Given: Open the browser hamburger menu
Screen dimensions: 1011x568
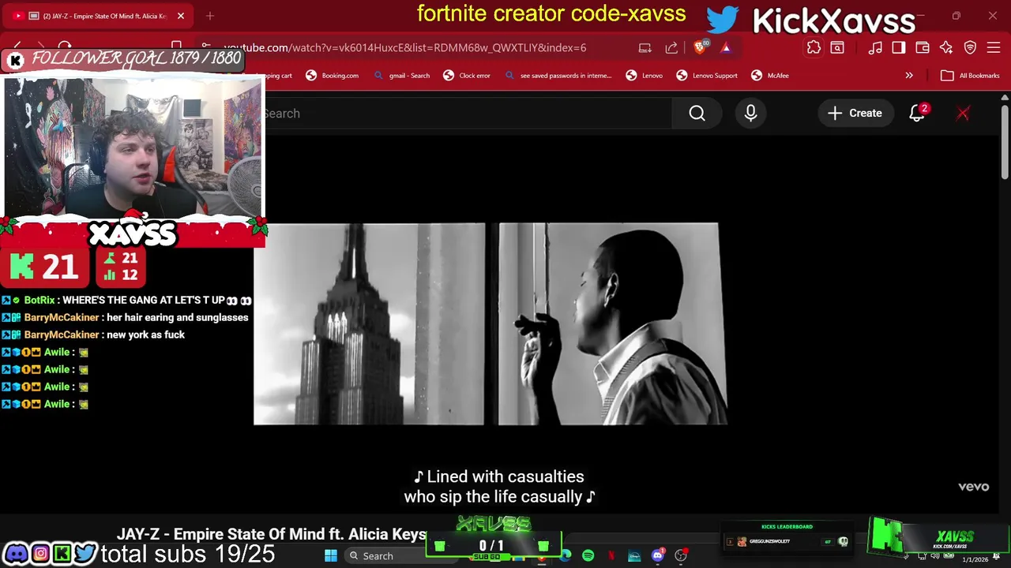Looking at the screenshot, I should [x=994, y=47].
